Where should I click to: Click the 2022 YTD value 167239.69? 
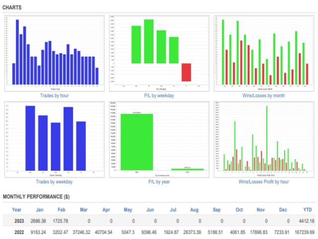pyautogui.click(x=302, y=232)
